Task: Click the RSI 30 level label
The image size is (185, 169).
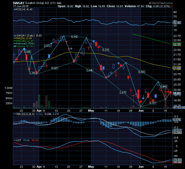Action: [x=175, y=25]
